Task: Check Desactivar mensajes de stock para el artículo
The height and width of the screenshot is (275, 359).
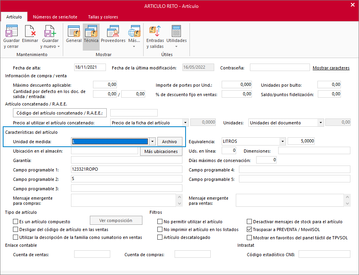Action: pos(249,221)
